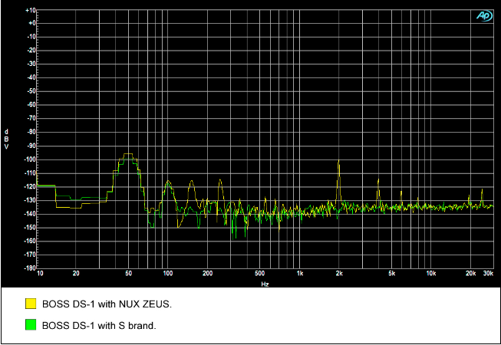501x345 pixels.
Task: Click the Hz label under the x-axis
Action: coord(265,284)
